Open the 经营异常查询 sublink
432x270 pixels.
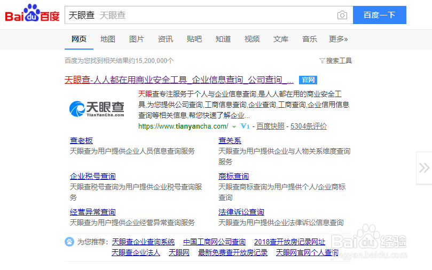(93, 212)
